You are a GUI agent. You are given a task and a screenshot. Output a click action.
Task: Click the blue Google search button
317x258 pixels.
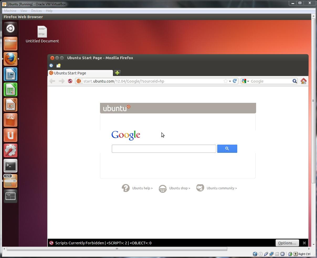(227, 149)
